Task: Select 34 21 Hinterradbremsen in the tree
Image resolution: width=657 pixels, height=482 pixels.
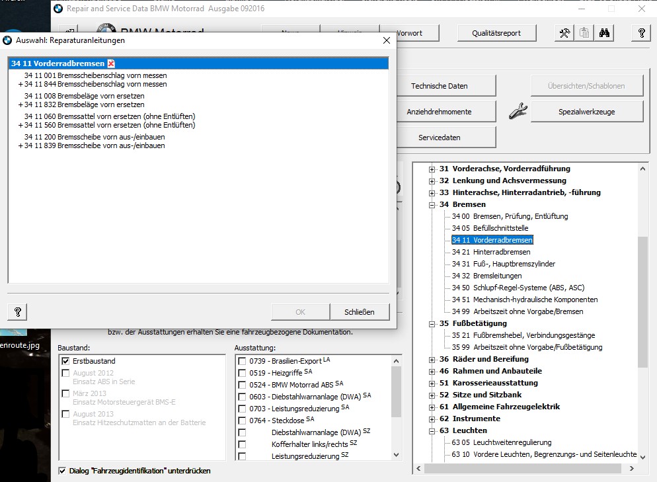Action: [x=491, y=252]
